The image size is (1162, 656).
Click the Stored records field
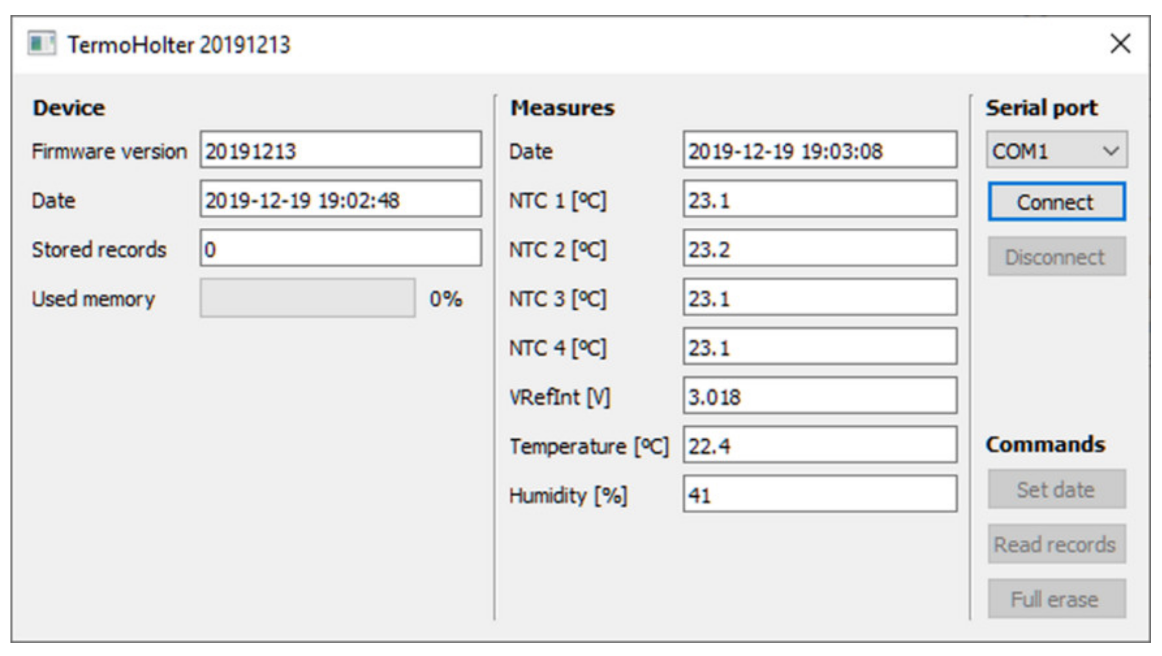click(340, 249)
